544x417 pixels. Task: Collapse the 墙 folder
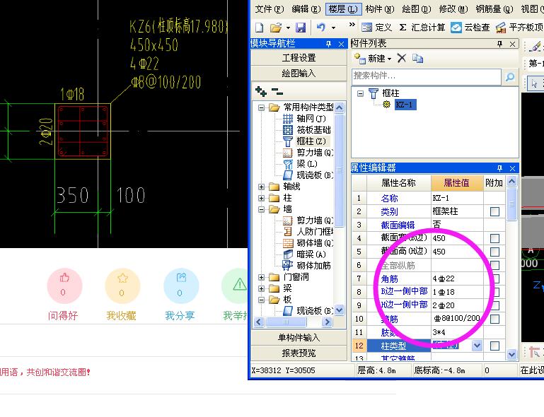coord(261,209)
